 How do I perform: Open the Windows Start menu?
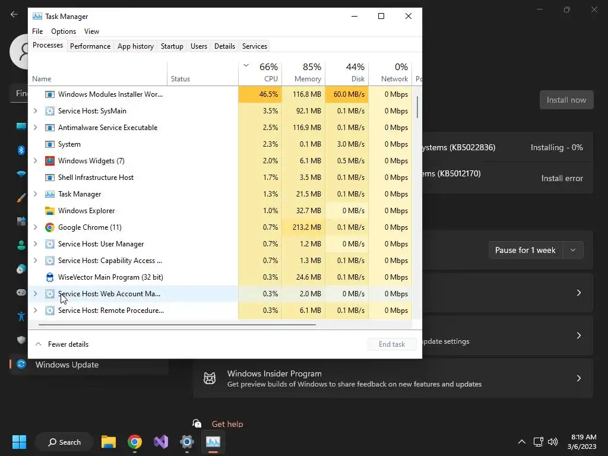pos(19,442)
